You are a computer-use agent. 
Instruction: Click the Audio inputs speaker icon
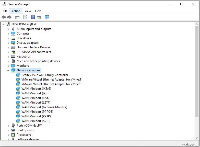point(13,29)
